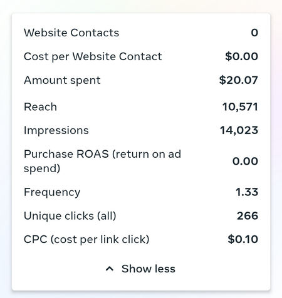
Task: Select the Frequency metric label
Action: pyautogui.click(x=52, y=192)
